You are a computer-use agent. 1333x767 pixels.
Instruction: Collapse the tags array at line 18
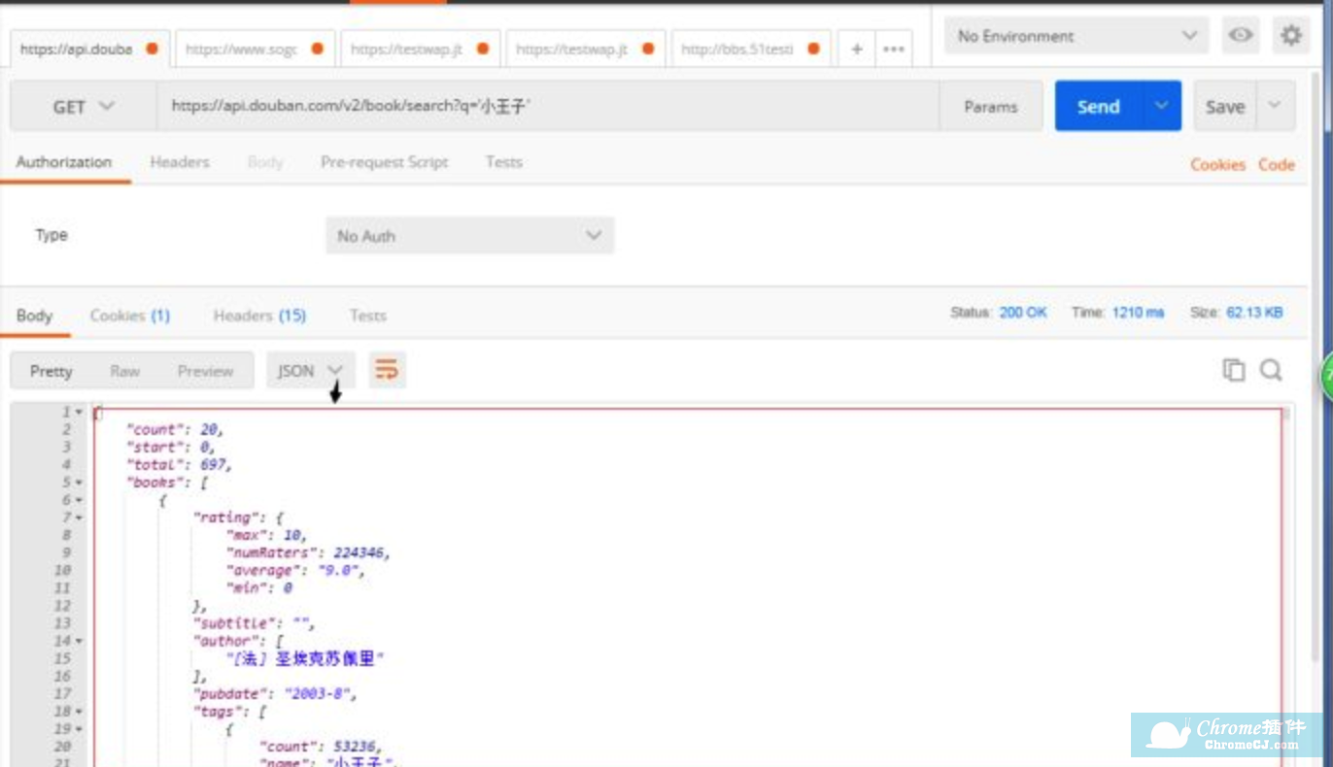coord(79,712)
